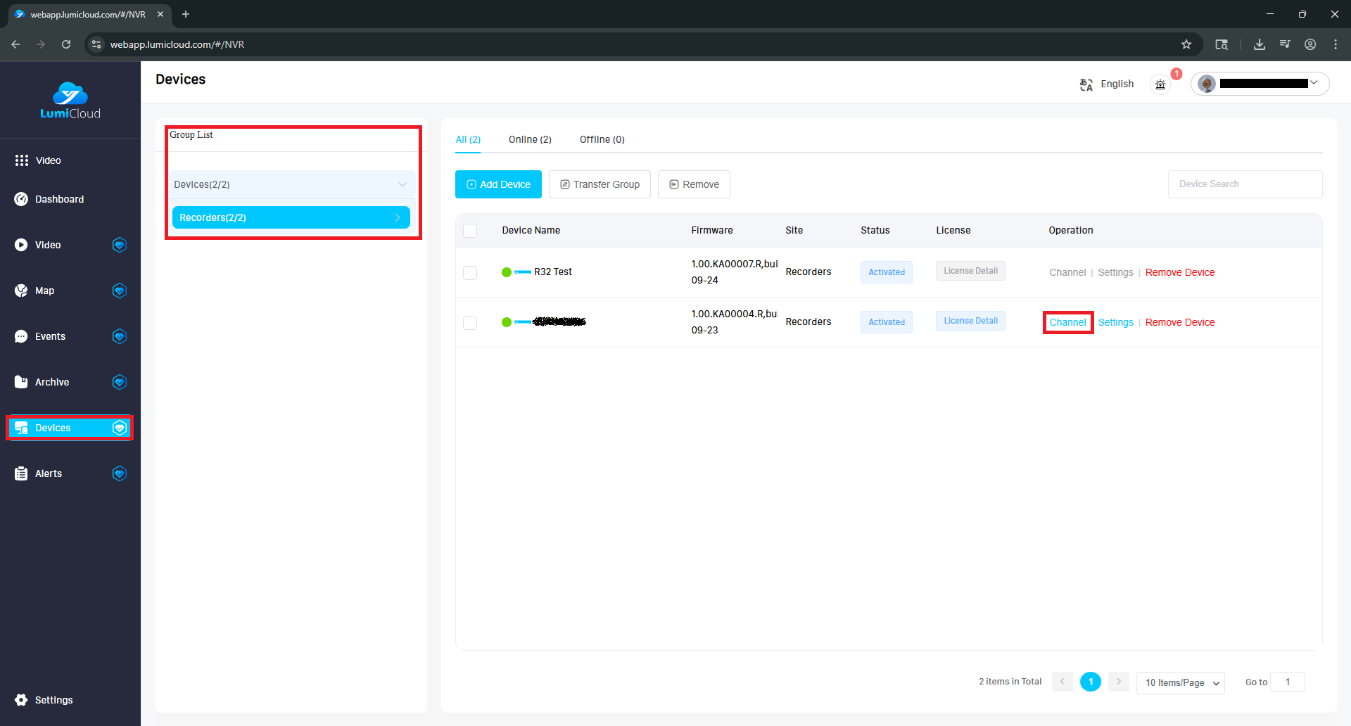Screen dimensions: 1351x726
Task: Click Remove Device for R32 Test
Action: point(1179,272)
